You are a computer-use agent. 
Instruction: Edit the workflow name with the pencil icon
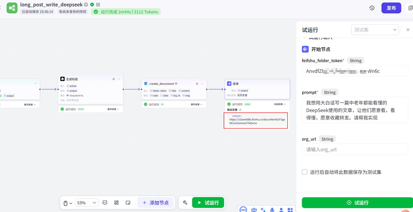coord(98,5)
